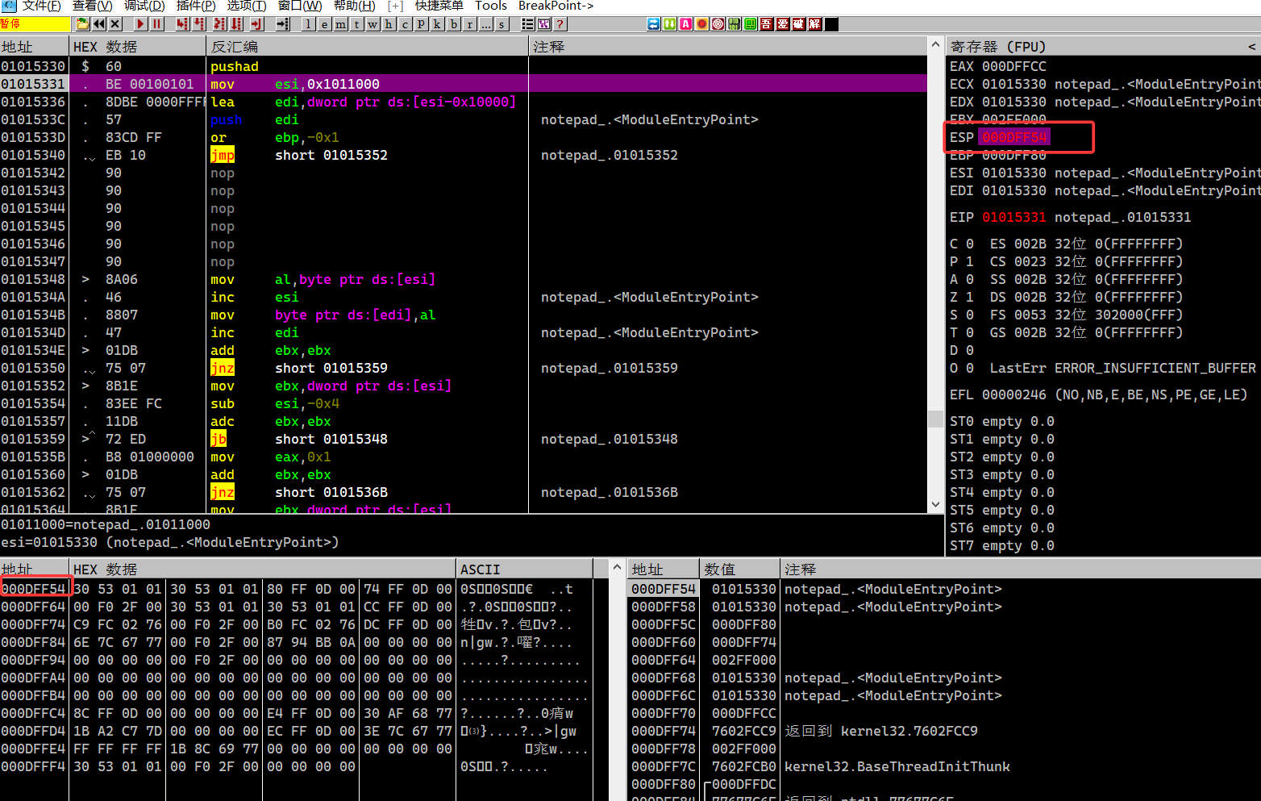The width and height of the screenshot is (1261, 801).
Task: Open call stack 'k' window button
Action: (437, 24)
